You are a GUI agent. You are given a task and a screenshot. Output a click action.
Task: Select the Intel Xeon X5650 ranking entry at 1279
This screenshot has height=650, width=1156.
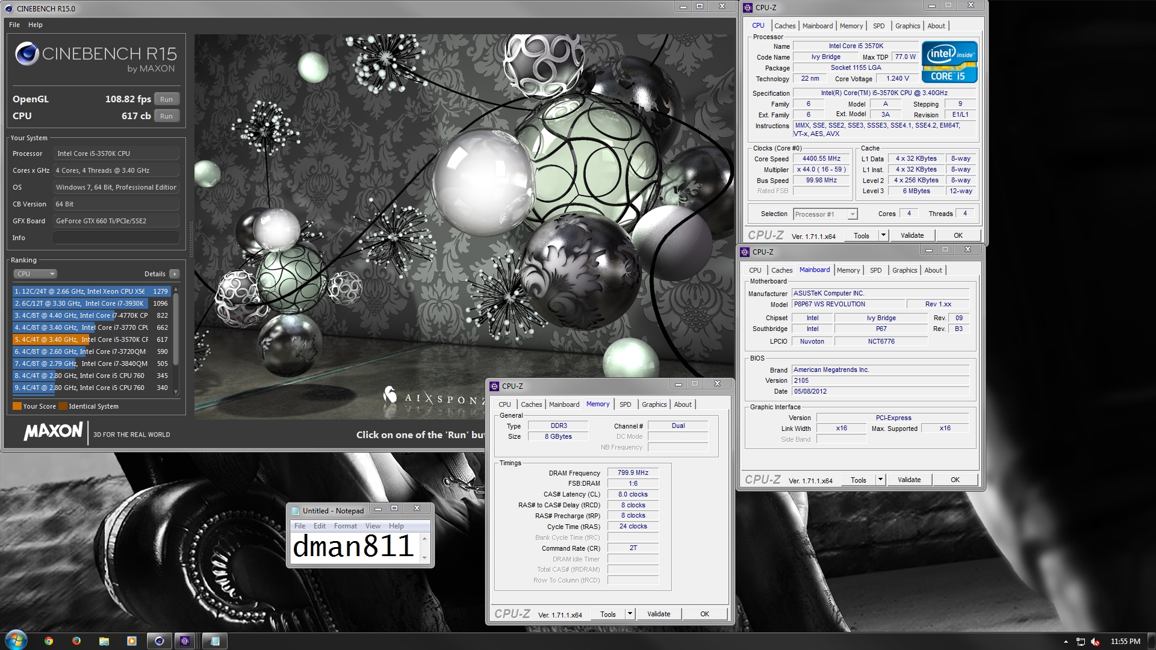point(92,291)
